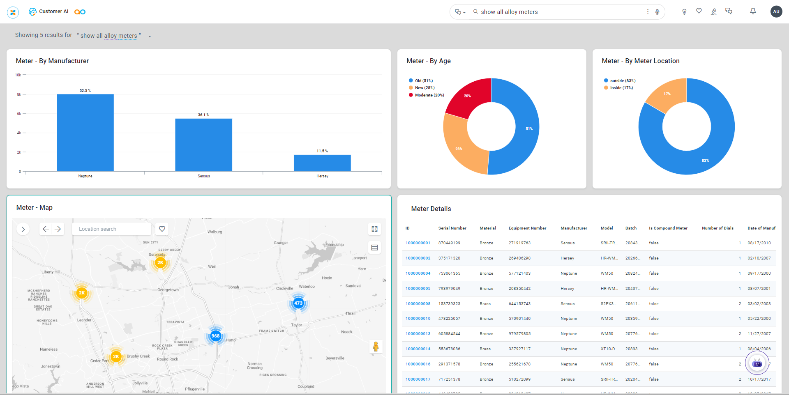Open the search bar three-dot menu
Viewport: 789px width, 395px height.
648,12
